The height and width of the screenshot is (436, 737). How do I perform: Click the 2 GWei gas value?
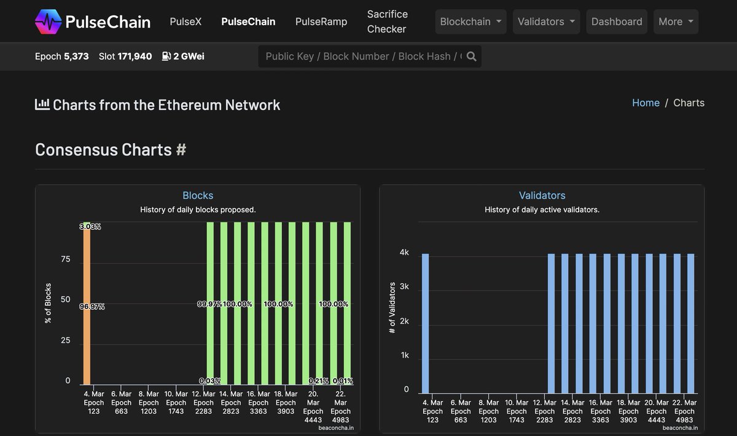[189, 56]
